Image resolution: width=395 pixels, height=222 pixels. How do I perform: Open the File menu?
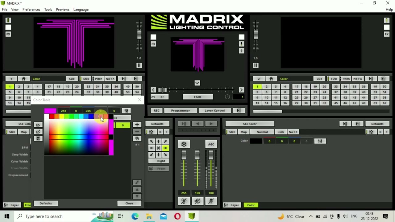(5, 10)
